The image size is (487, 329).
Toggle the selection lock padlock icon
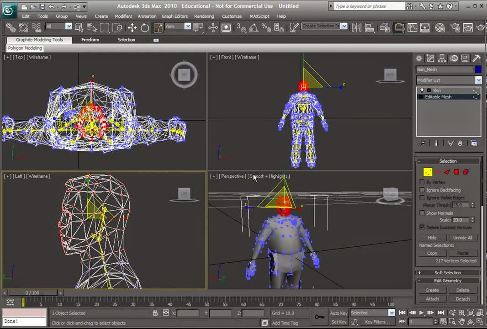[x=155, y=313]
